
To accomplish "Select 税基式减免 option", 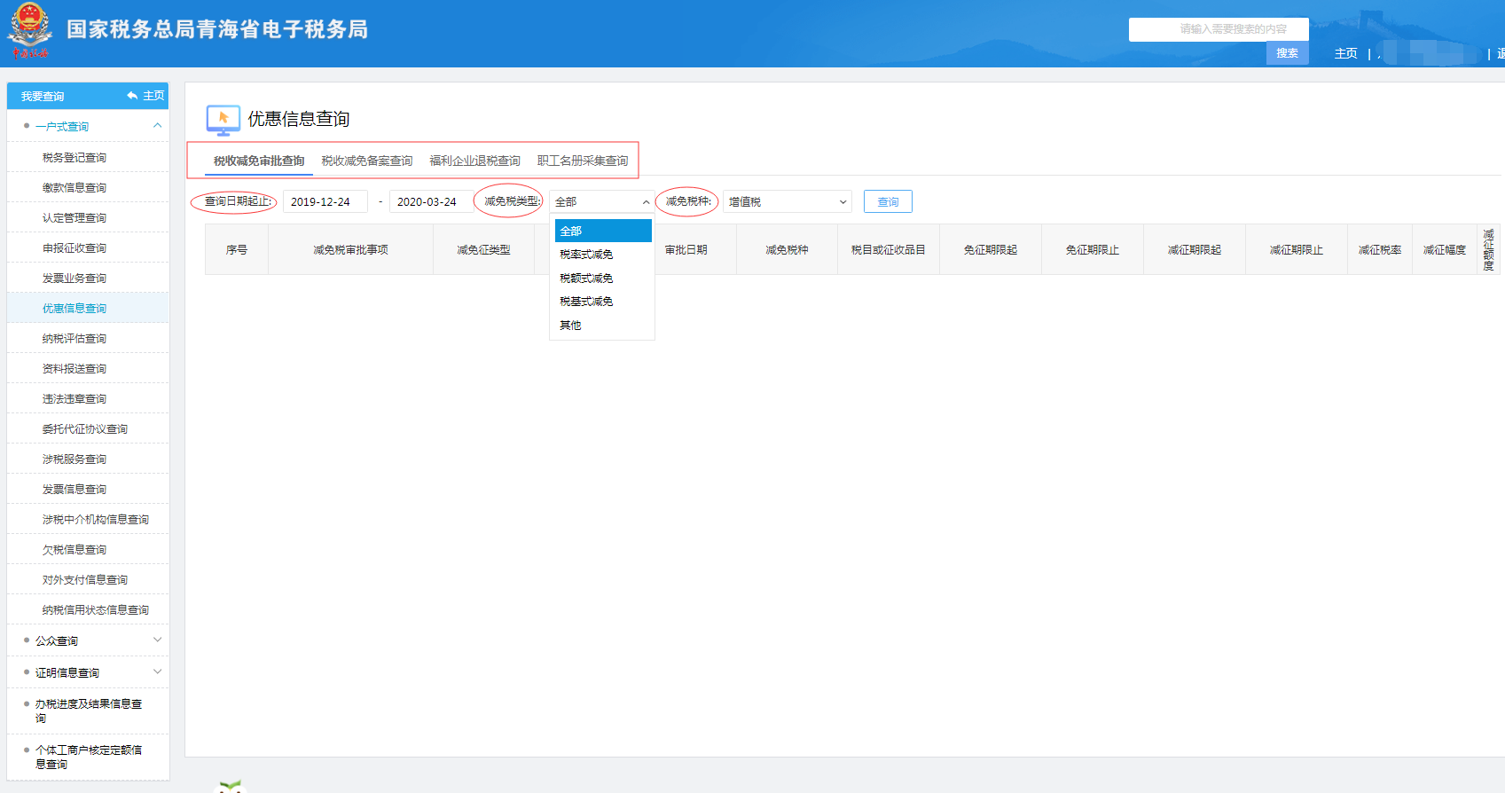I will pyautogui.click(x=603, y=302).
